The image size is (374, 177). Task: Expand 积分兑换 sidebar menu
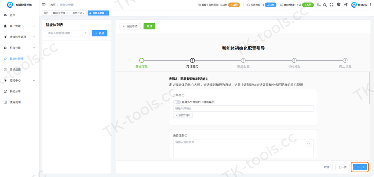tap(19, 48)
